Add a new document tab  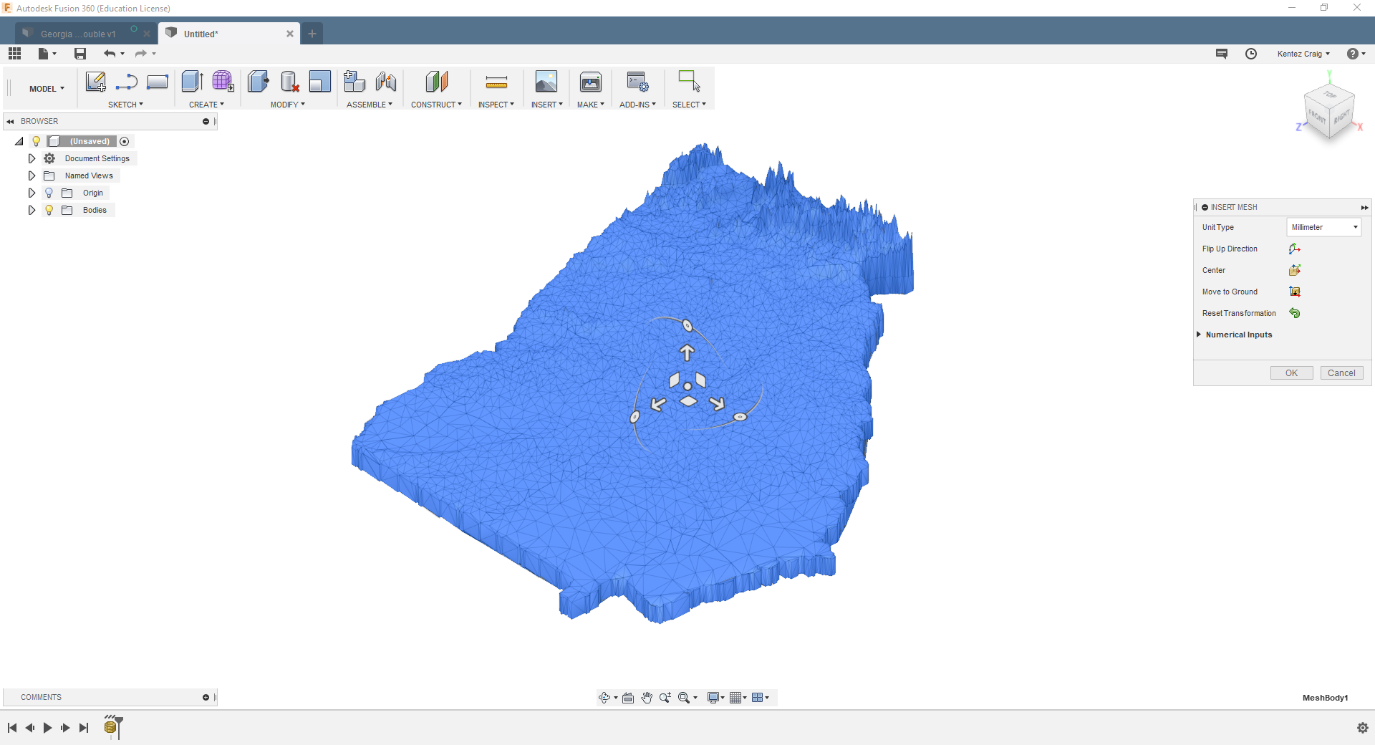312,34
